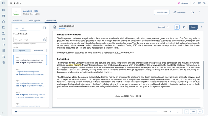Open the books icon in left sidebar
The width and height of the screenshot is (208, 116).
pos(4,10)
